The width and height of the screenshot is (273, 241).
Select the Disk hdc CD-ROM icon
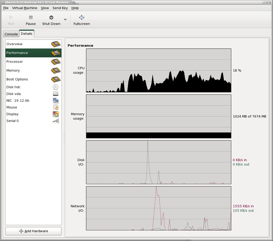pyautogui.click(x=55, y=87)
